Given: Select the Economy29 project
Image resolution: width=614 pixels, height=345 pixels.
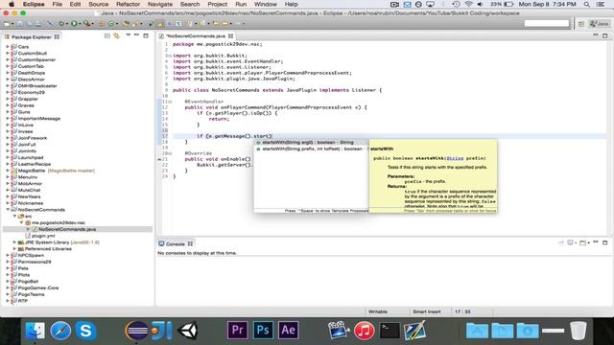Looking at the screenshot, I should 31,92.
